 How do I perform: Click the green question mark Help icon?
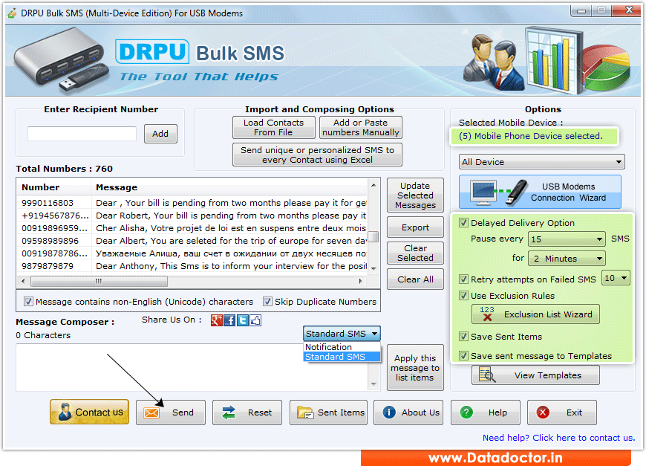(x=466, y=412)
